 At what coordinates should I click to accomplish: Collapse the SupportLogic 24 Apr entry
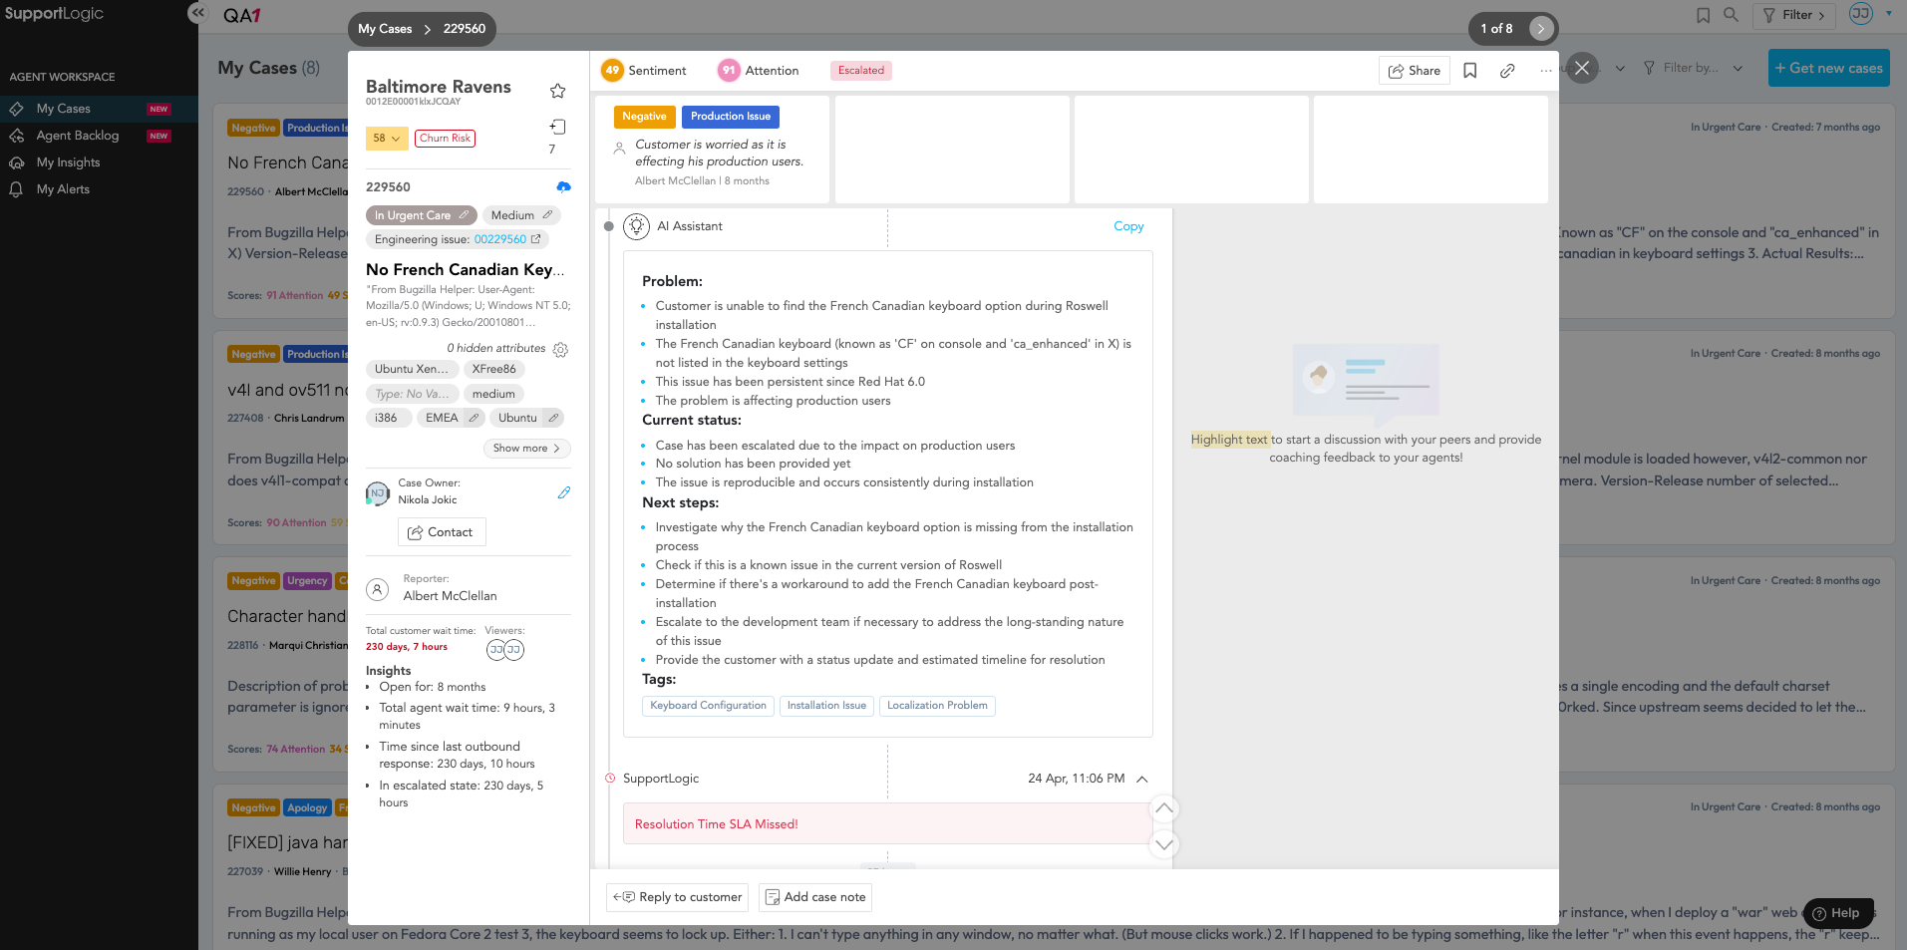point(1142,779)
